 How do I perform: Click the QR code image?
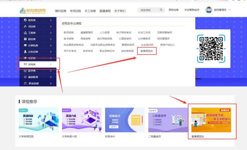211,49
